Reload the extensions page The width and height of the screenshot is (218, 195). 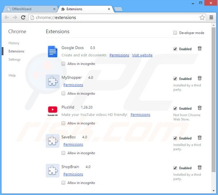[x=23, y=17]
